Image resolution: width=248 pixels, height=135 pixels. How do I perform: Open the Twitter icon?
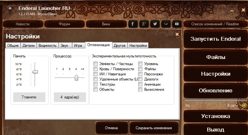pyautogui.click(x=155, y=24)
